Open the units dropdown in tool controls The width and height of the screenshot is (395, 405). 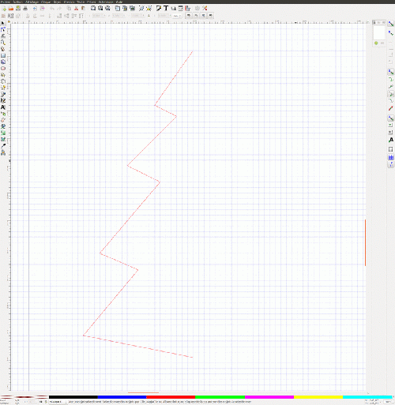point(177,16)
